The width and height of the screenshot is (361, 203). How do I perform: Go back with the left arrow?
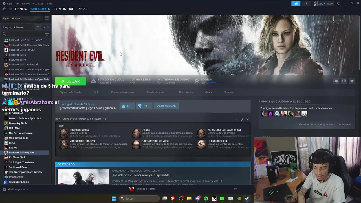[x=4, y=9]
